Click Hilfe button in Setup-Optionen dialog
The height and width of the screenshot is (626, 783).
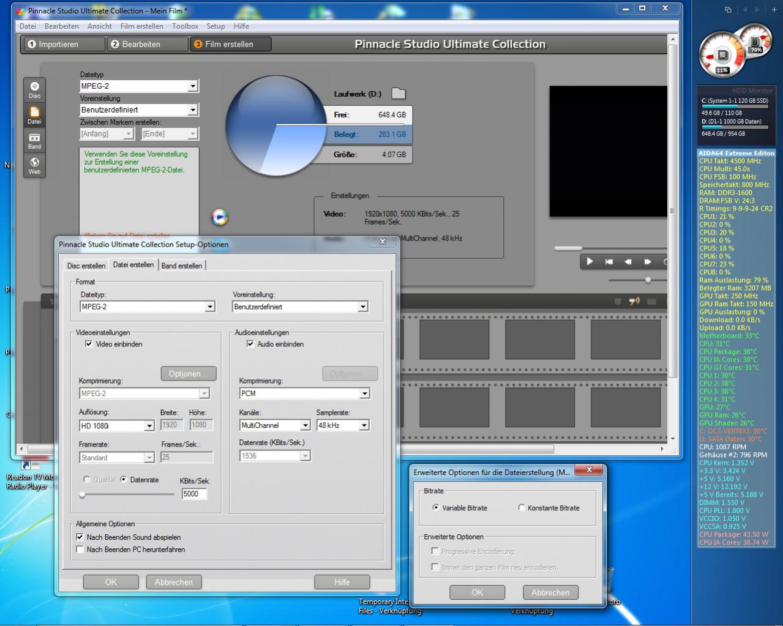[x=342, y=582]
